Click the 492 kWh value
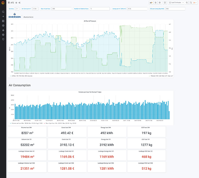This screenshot has height=178, width=199. [x=107, y=133]
